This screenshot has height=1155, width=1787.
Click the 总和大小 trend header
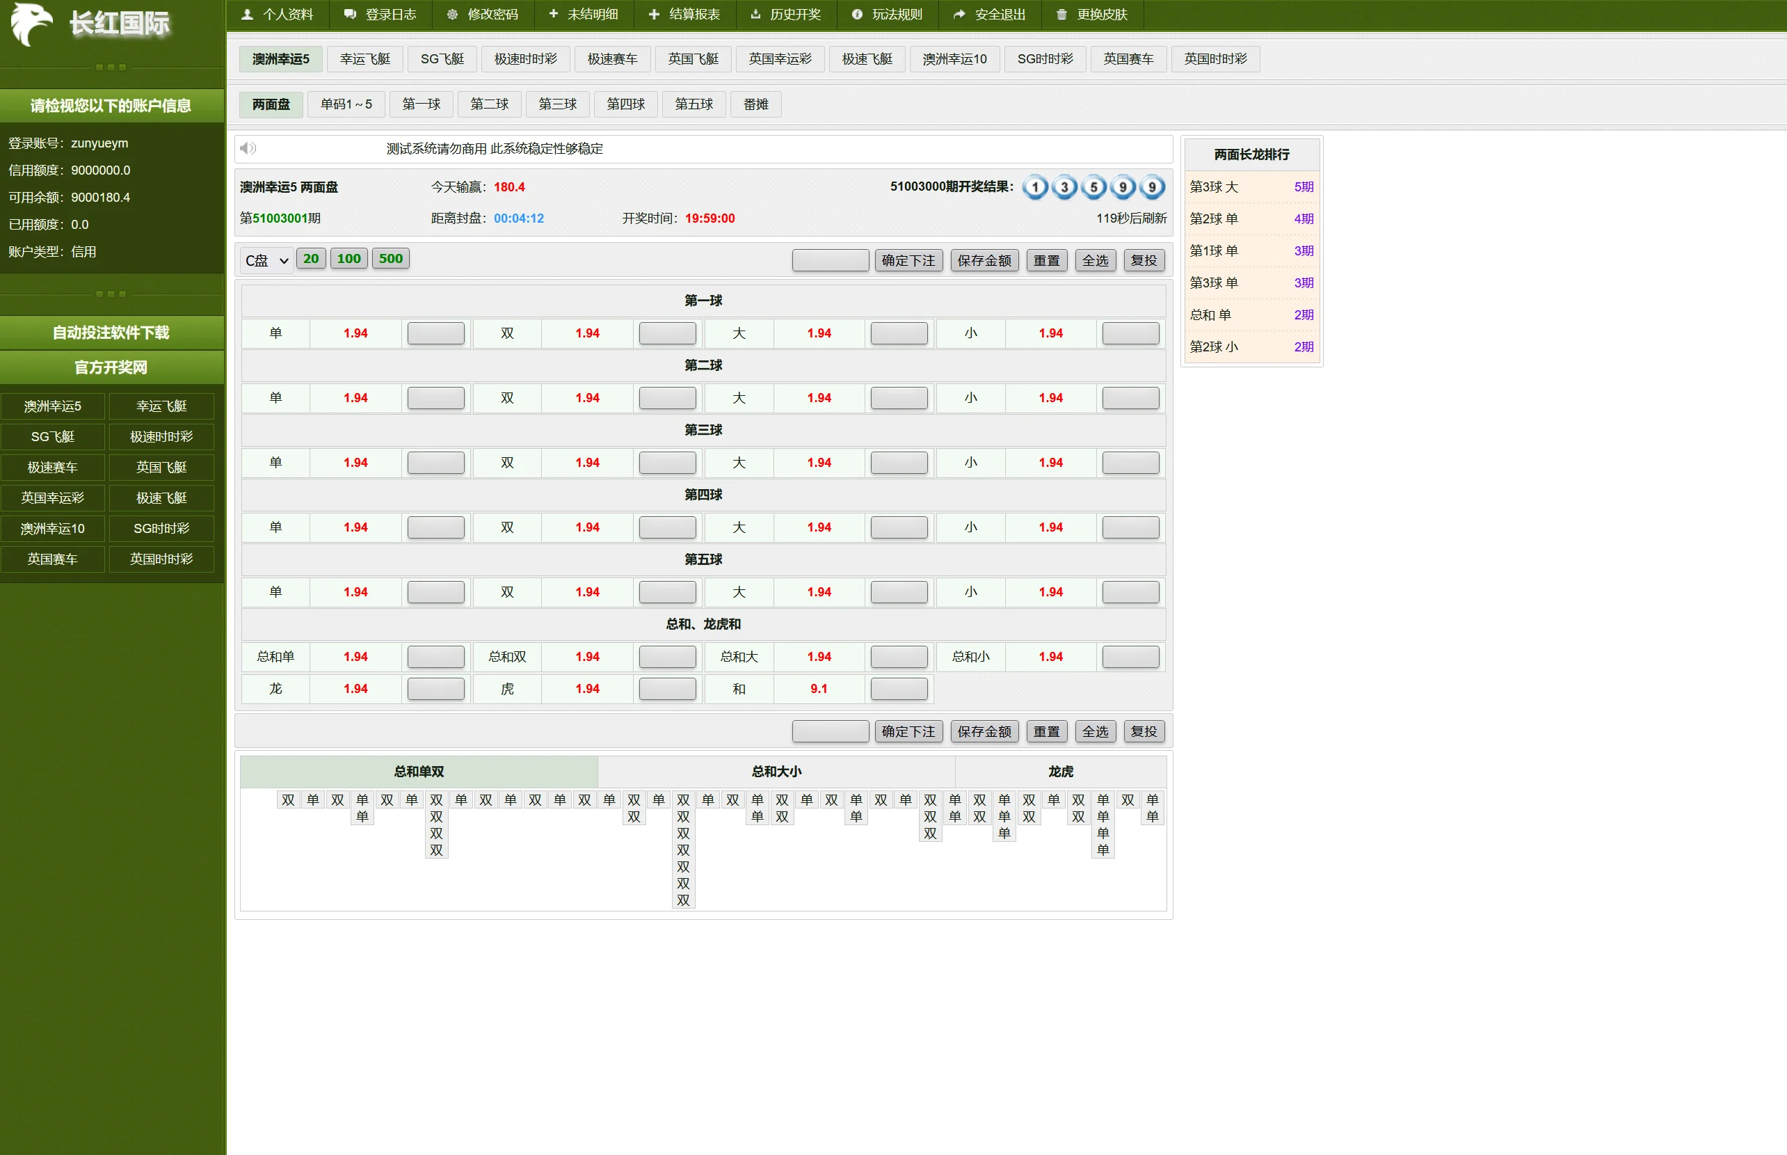point(776,771)
